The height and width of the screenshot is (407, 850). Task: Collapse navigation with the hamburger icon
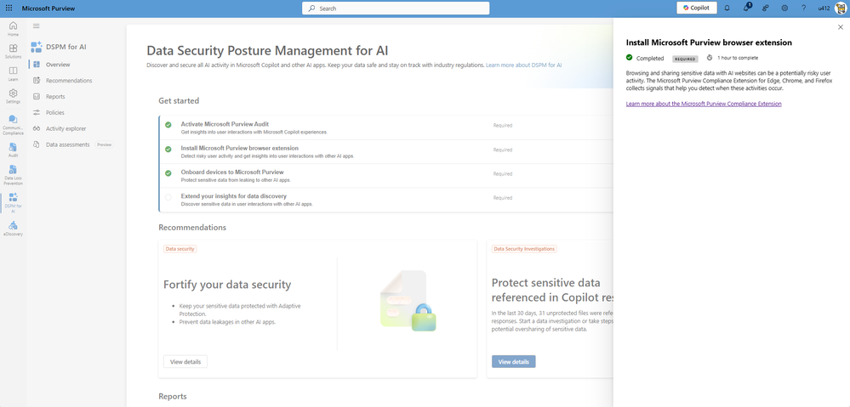(37, 25)
